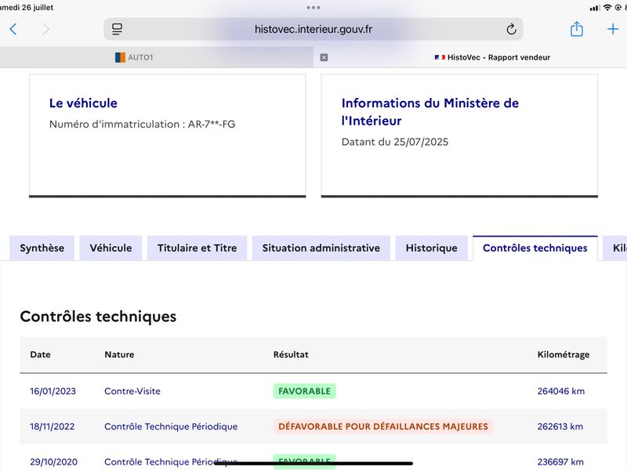Close the HistoVec tab with the X

click(324, 57)
